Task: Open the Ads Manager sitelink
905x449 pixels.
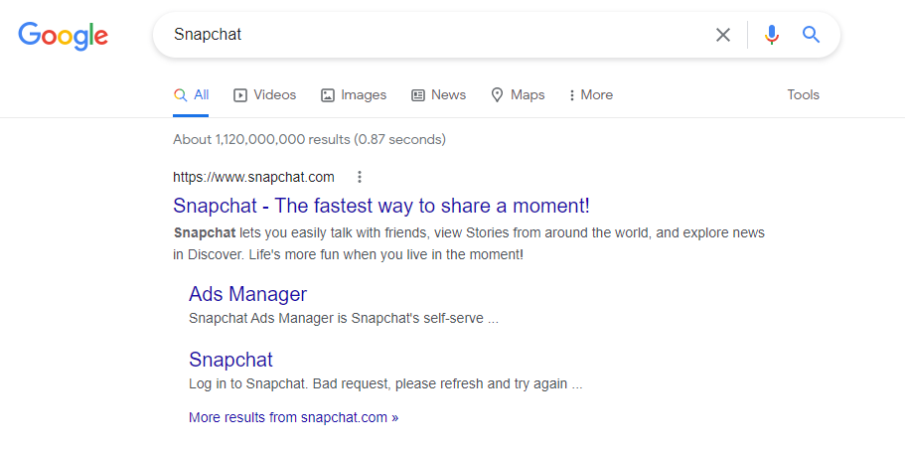Action: click(247, 294)
